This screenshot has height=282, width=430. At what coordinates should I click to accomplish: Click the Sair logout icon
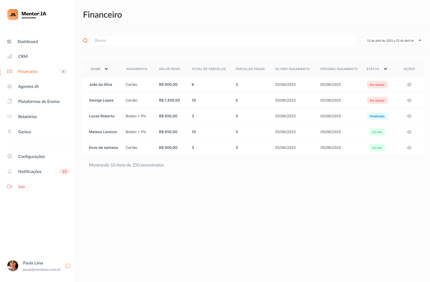[10, 186]
